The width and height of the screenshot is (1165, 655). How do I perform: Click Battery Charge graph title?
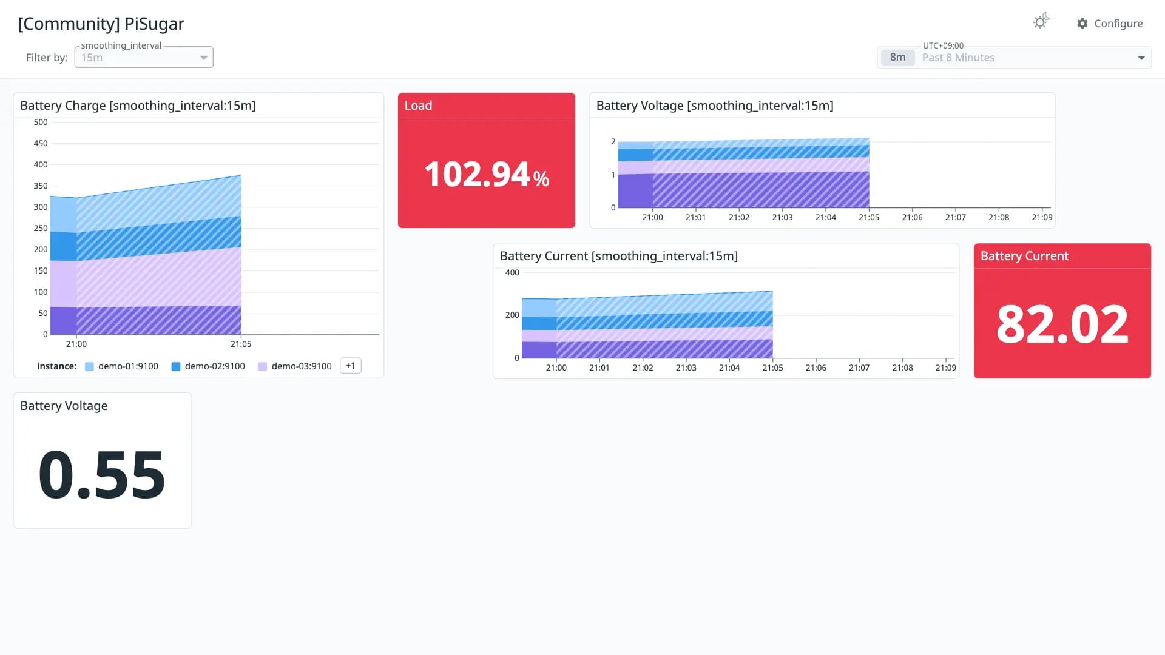click(x=138, y=106)
